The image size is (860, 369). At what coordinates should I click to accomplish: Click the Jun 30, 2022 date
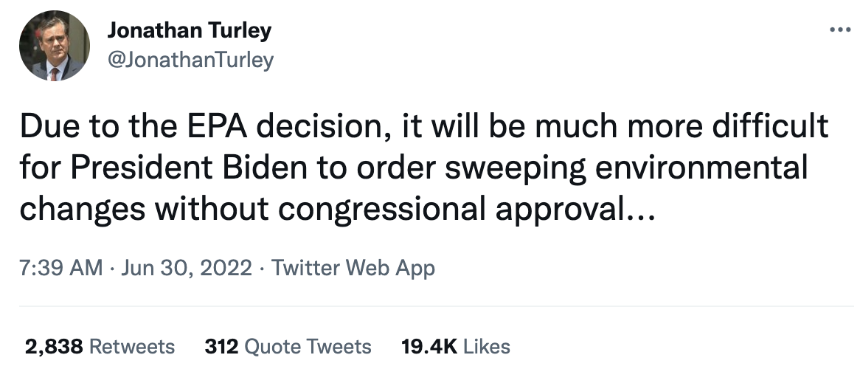coord(187,267)
